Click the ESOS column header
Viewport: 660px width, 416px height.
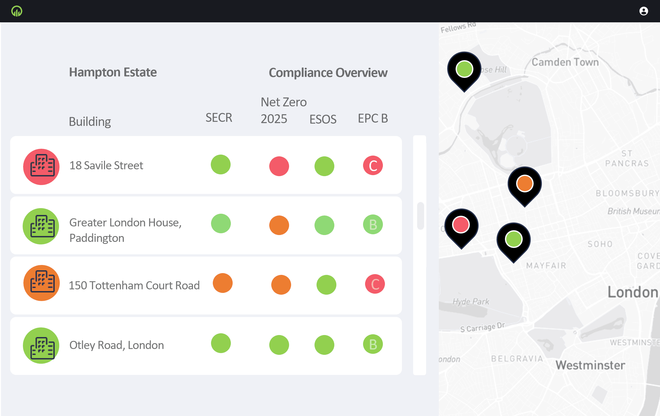tap(323, 119)
